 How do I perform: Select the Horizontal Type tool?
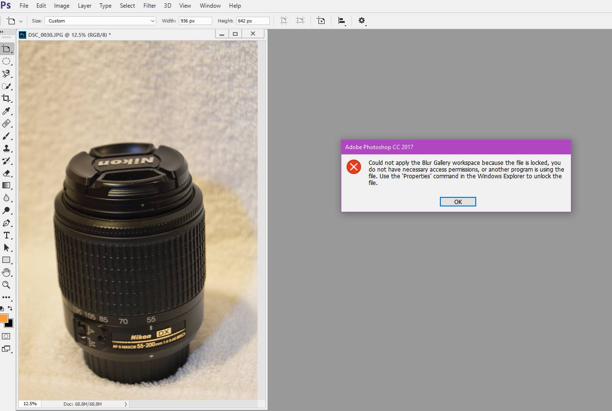click(x=7, y=235)
